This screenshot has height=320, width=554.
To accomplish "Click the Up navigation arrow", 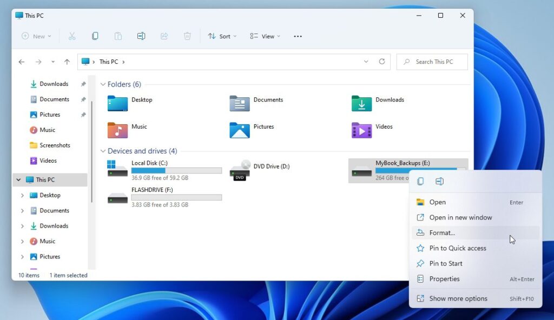I will [67, 62].
